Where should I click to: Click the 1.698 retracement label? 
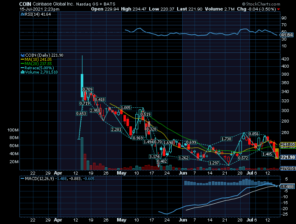coord(169,142)
